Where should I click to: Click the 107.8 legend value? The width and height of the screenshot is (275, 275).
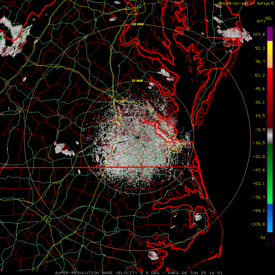(x=259, y=34)
